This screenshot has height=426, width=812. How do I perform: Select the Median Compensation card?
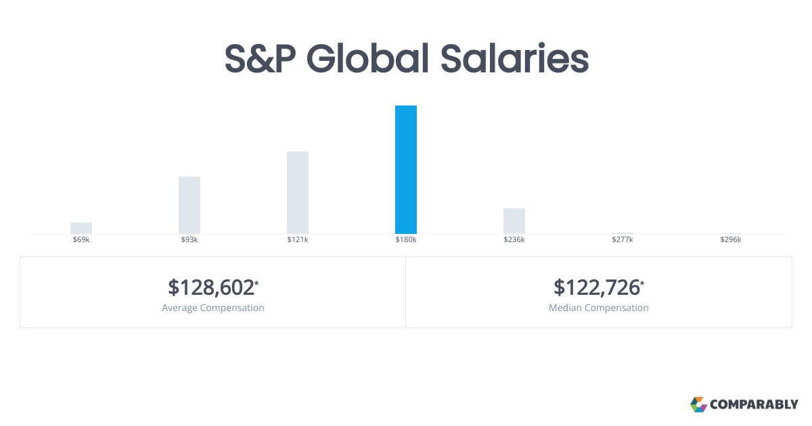tap(599, 292)
